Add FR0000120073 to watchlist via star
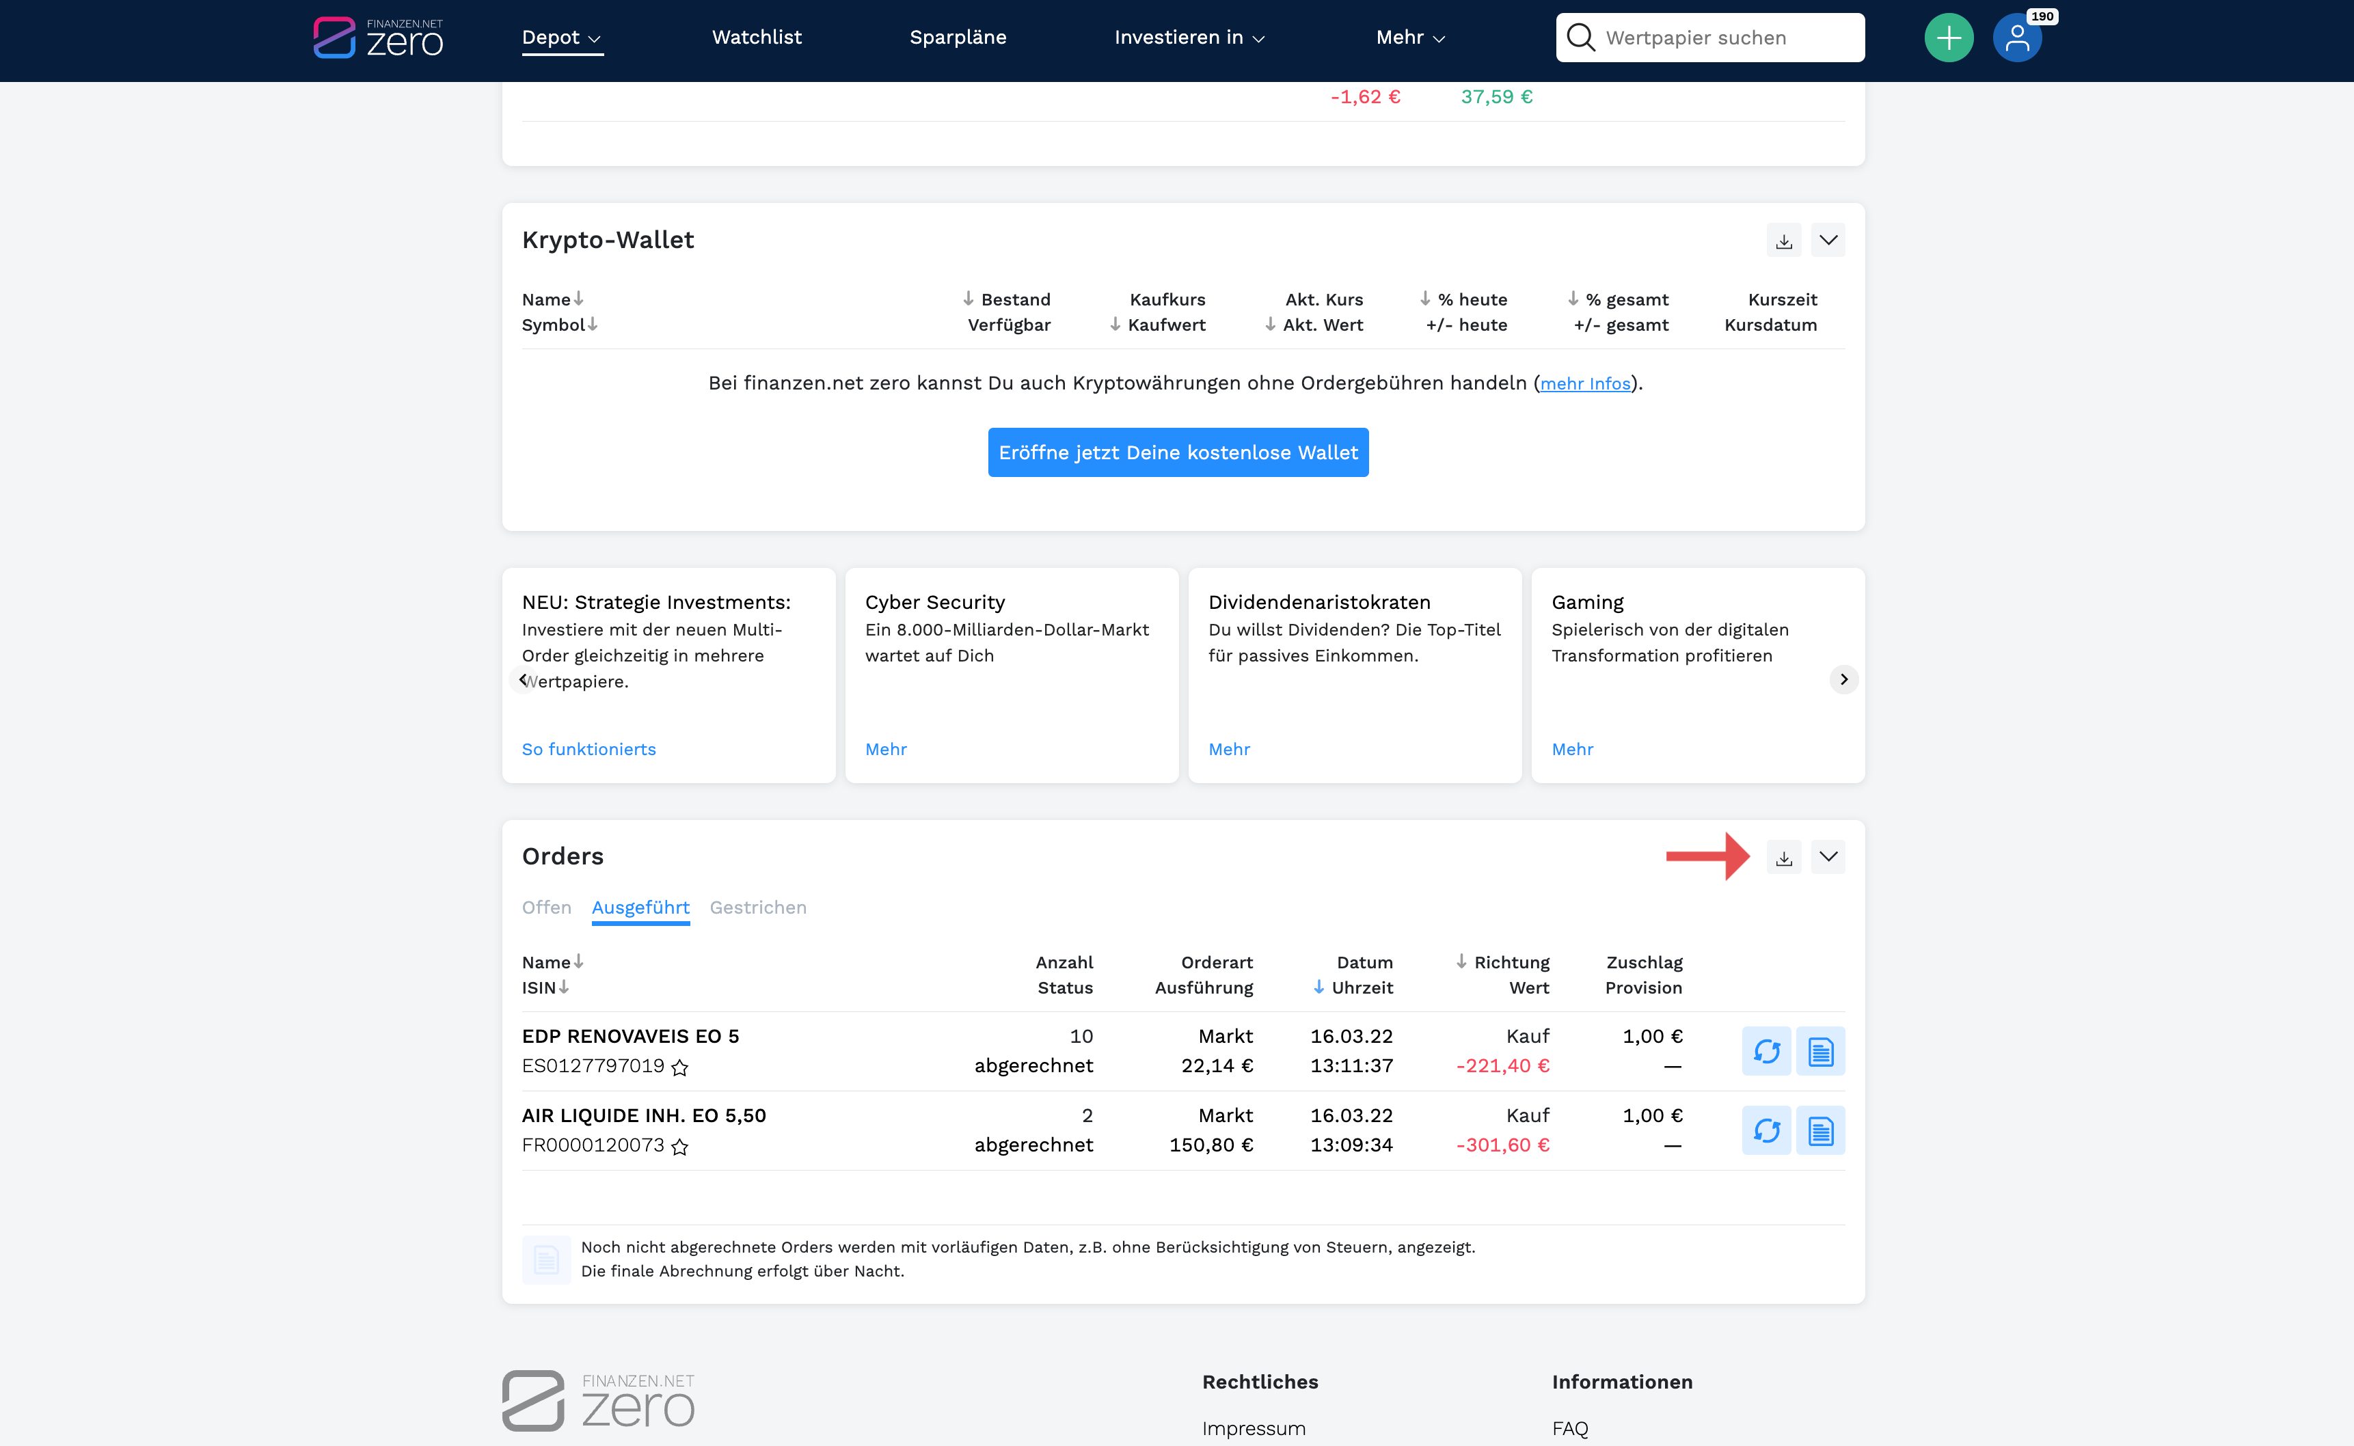 pyautogui.click(x=679, y=1147)
